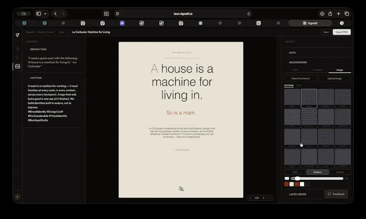Choose the Halftone pattern thumbnail
The height and width of the screenshot is (219, 366).
click(x=309, y=158)
